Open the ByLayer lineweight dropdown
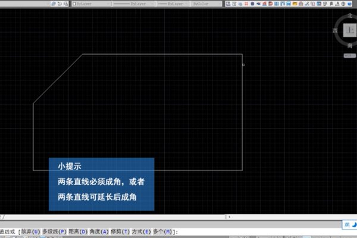357x238 pixels. coord(173,4)
